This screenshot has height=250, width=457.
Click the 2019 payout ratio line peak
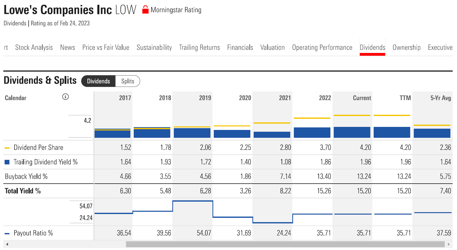pyautogui.click(x=193, y=201)
